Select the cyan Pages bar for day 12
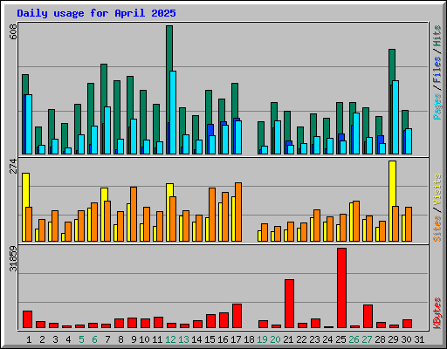The image size is (447, 349). 173,113
